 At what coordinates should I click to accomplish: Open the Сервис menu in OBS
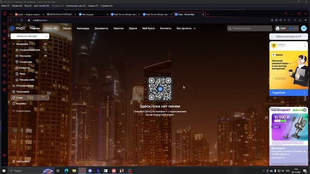(93, 6)
